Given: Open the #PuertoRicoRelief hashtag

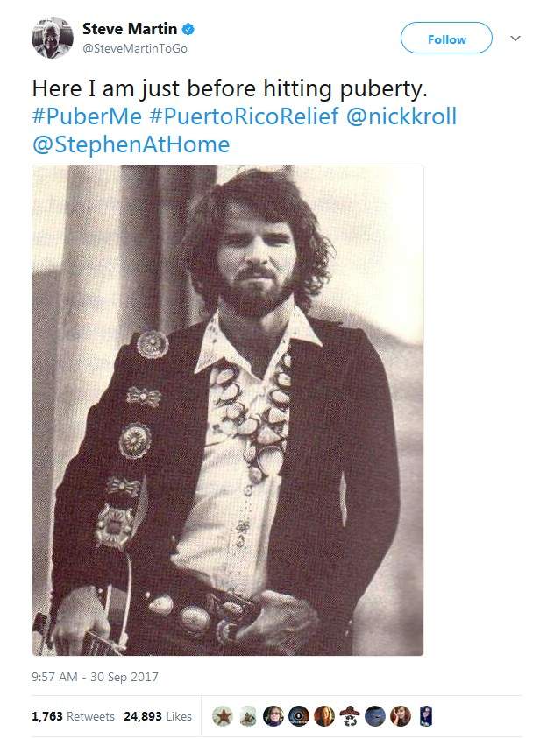Looking at the screenshot, I should (x=245, y=116).
